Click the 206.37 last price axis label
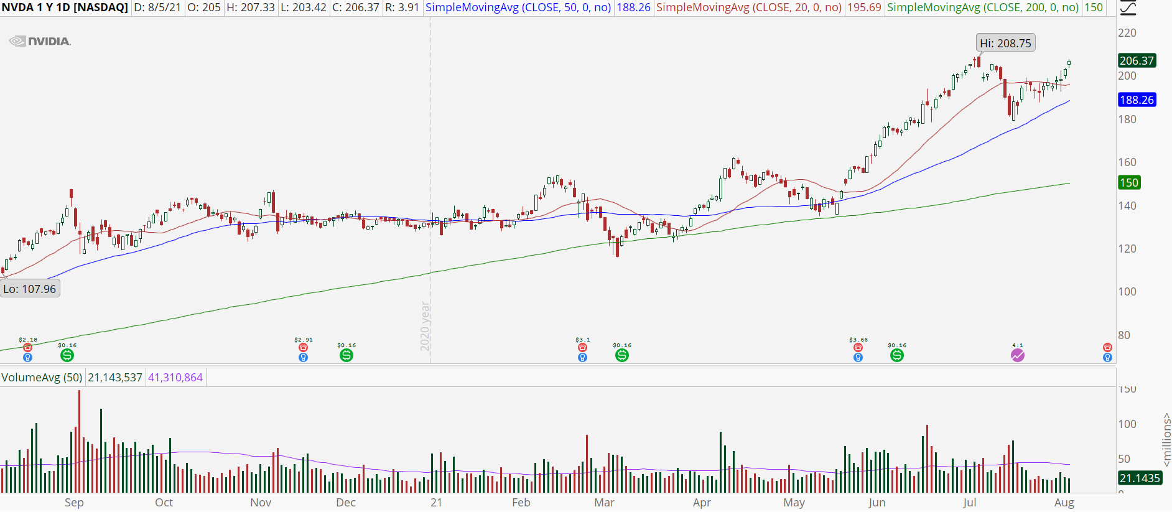Screen dimensions: 1172x512 click(1137, 60)
